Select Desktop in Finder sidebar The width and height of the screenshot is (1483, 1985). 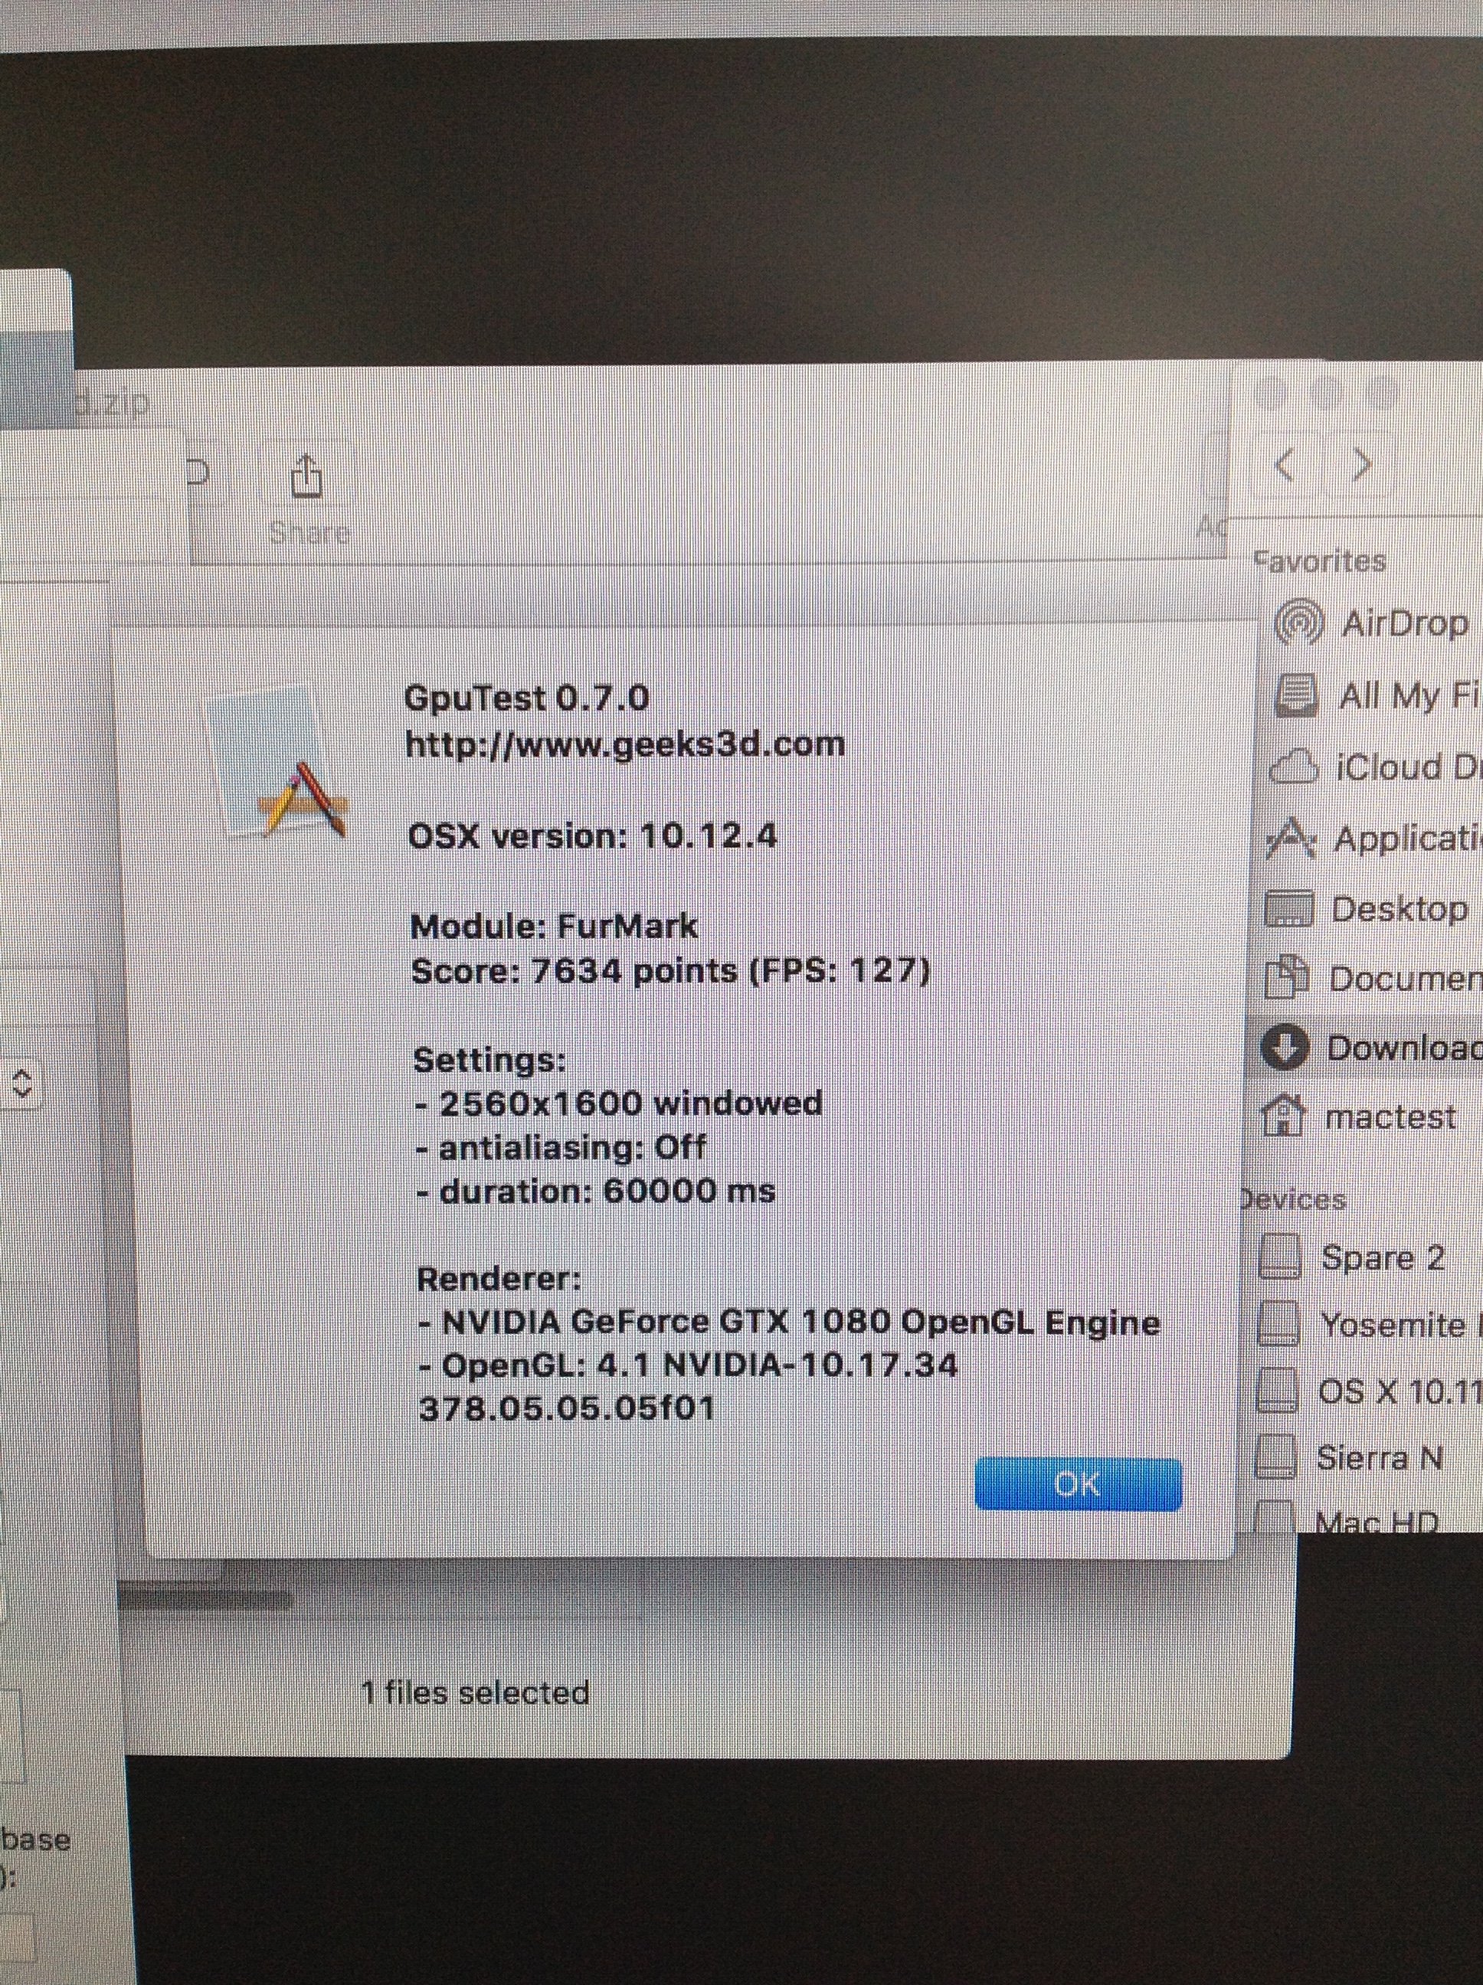(1399, 909)
